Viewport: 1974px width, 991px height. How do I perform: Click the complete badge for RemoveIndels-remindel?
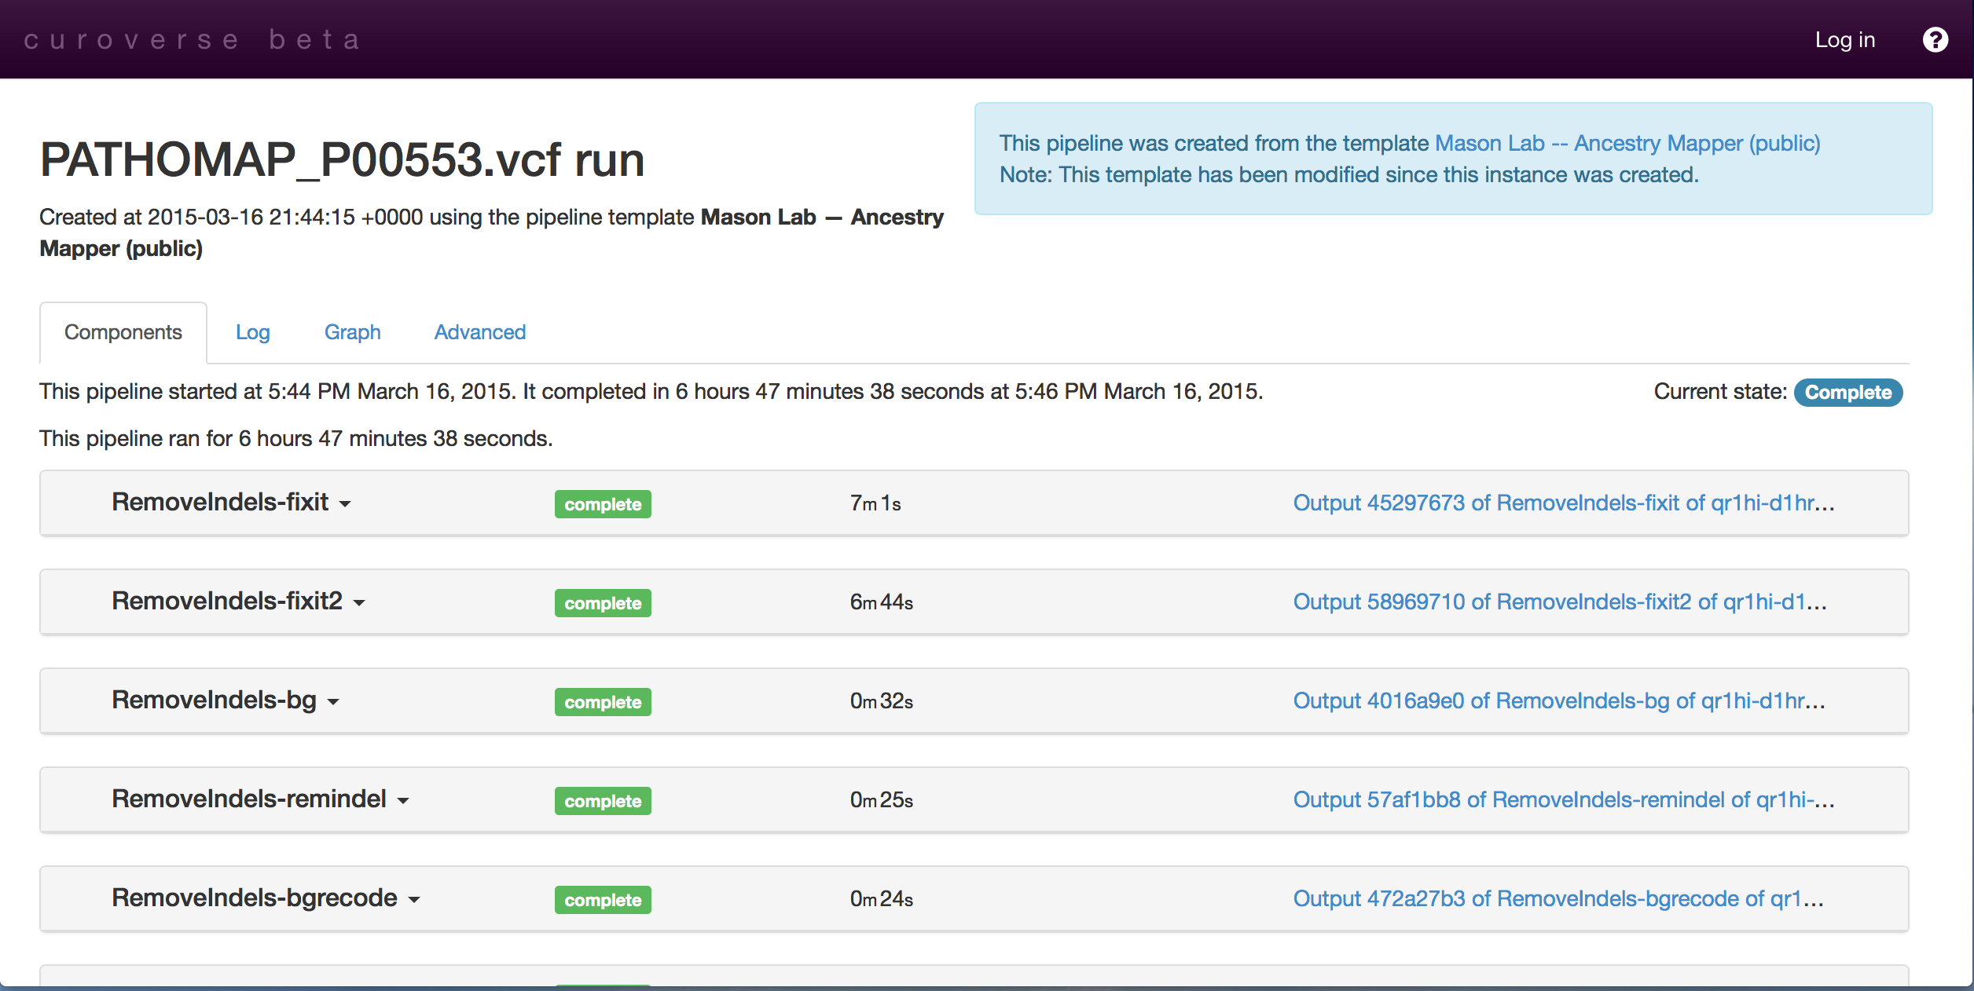603,801
